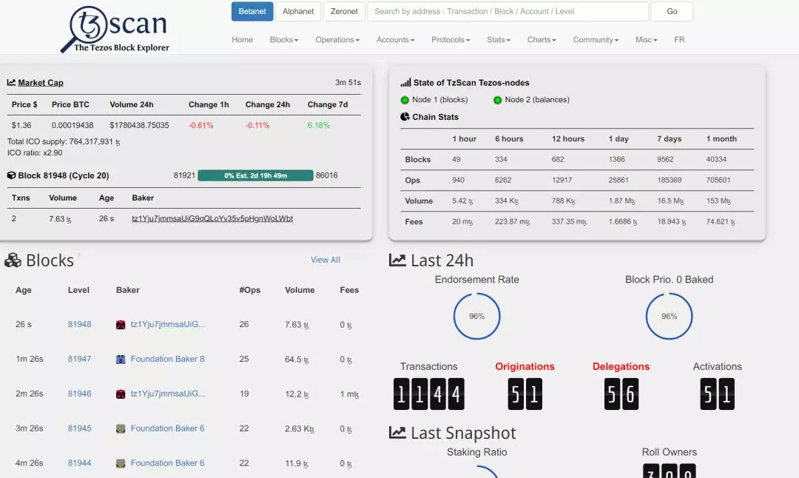Open tz1Yju7jmmsaUiG baker link in row 81946
The width and height of the screenshot is (799, 478).
pos(168,394)
